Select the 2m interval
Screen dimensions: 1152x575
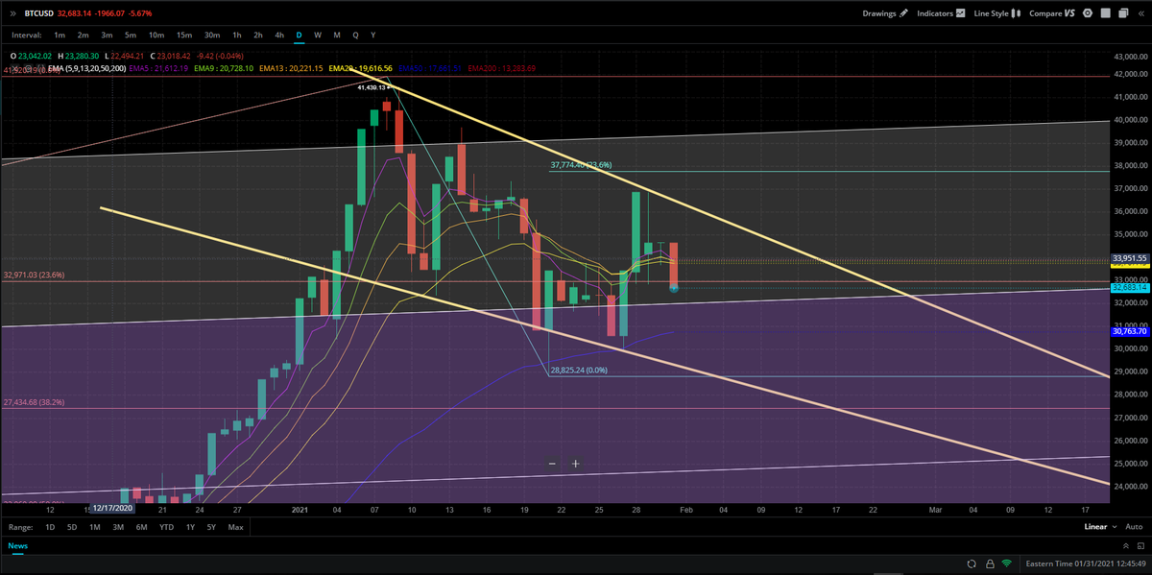[x=84, y=35]
